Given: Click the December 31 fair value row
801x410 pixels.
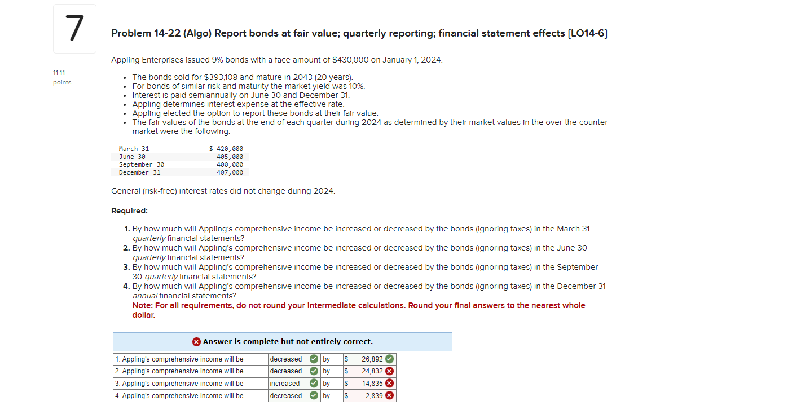Looking at the screenshot, I should [179, 172].
